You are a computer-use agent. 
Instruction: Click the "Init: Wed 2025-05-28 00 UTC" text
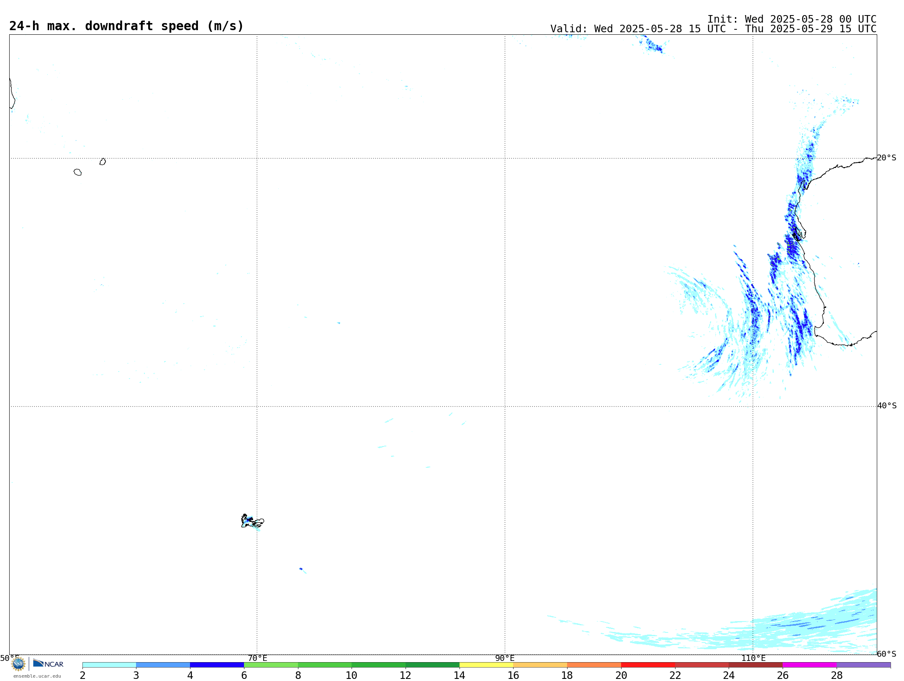792,19
